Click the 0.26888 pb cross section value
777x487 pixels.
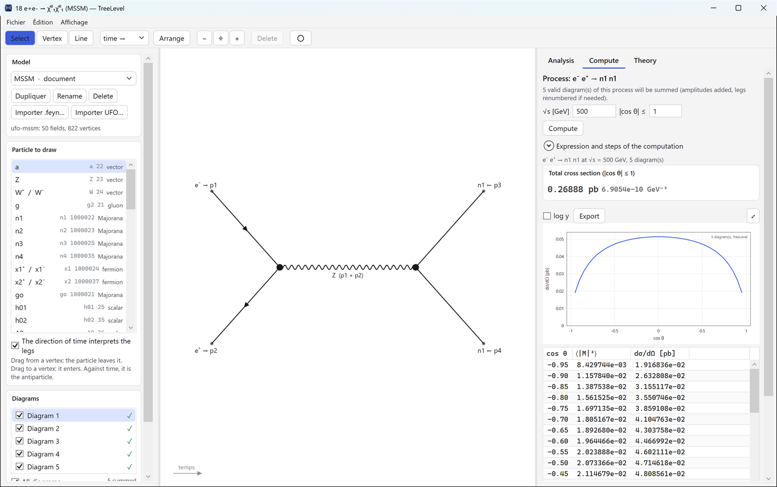pyautogui.click(x=573, y=190)
